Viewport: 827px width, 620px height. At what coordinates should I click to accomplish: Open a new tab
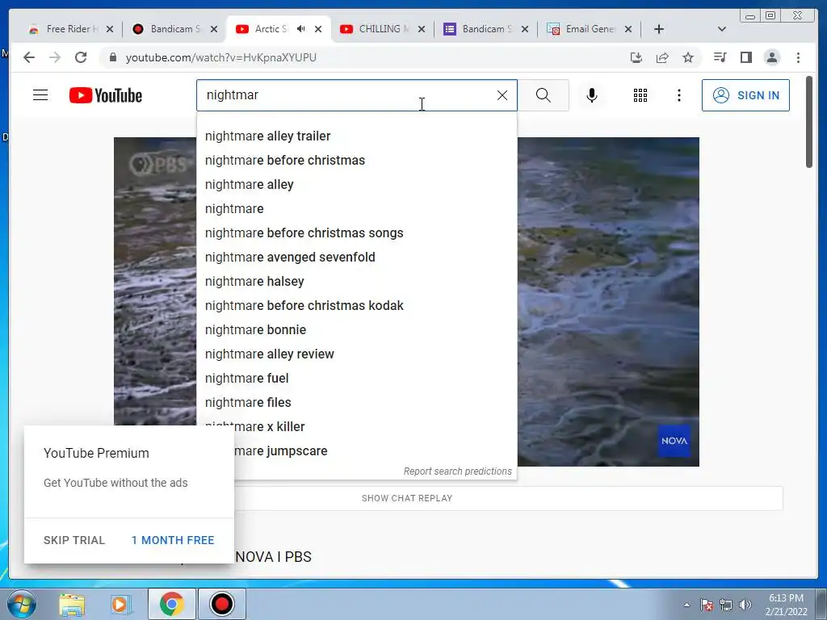pos(659,29)
